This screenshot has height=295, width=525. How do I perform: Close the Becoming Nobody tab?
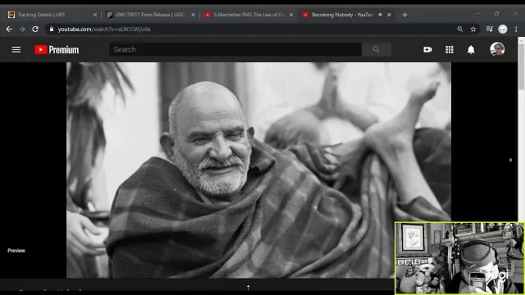[x=389, y=15]
